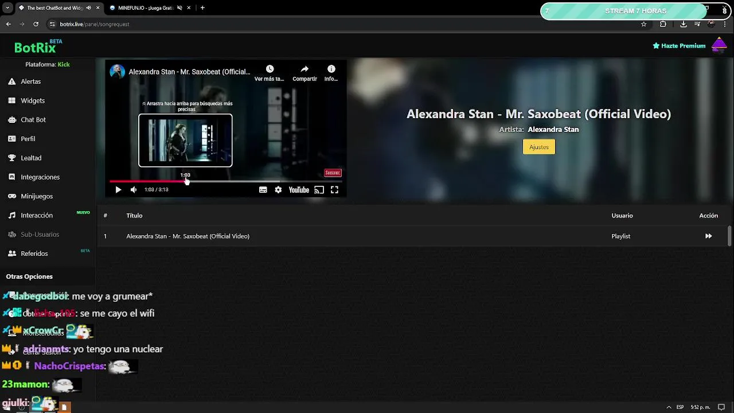Go to Chat Bot in sidebar

click(33, 119)
